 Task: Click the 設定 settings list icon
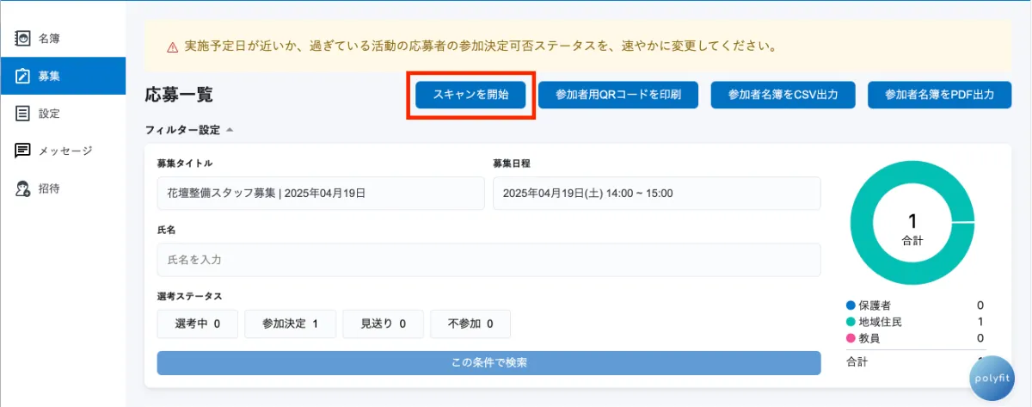(x=23, y=114)
